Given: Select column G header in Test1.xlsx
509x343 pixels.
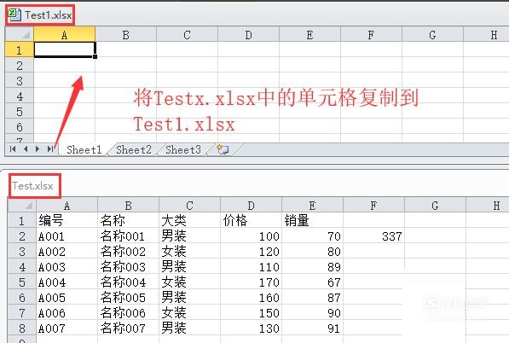Looking at the screenshot, I should 432,34.
